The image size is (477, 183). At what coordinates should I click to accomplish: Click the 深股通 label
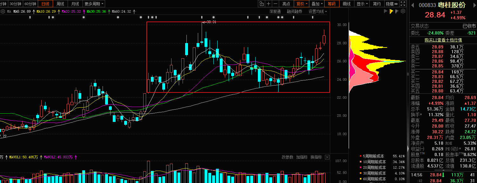[x=275, y=11]
